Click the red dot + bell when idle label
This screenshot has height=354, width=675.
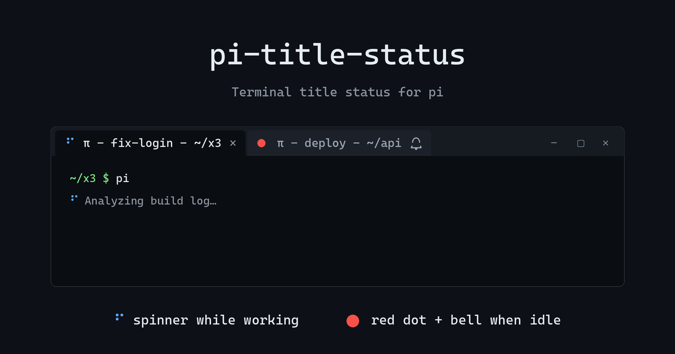pyautogui.click(x=466, y=320)
